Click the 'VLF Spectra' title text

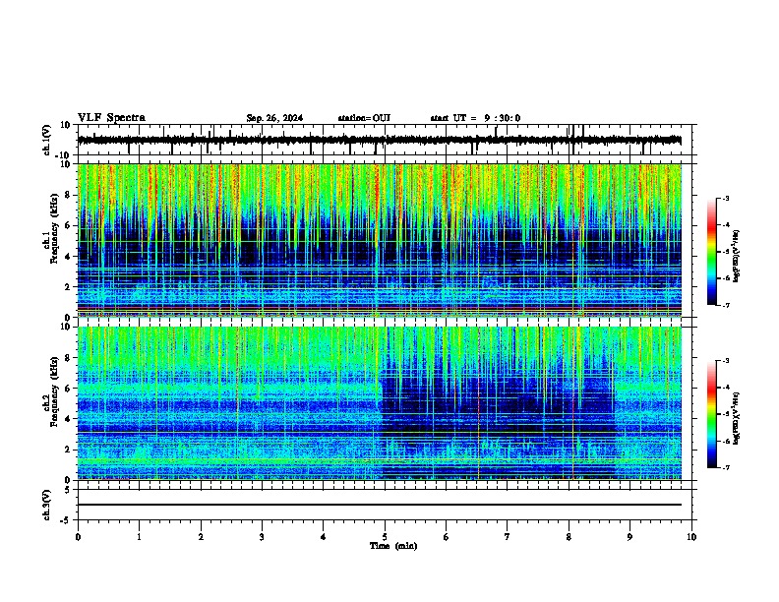111,118
